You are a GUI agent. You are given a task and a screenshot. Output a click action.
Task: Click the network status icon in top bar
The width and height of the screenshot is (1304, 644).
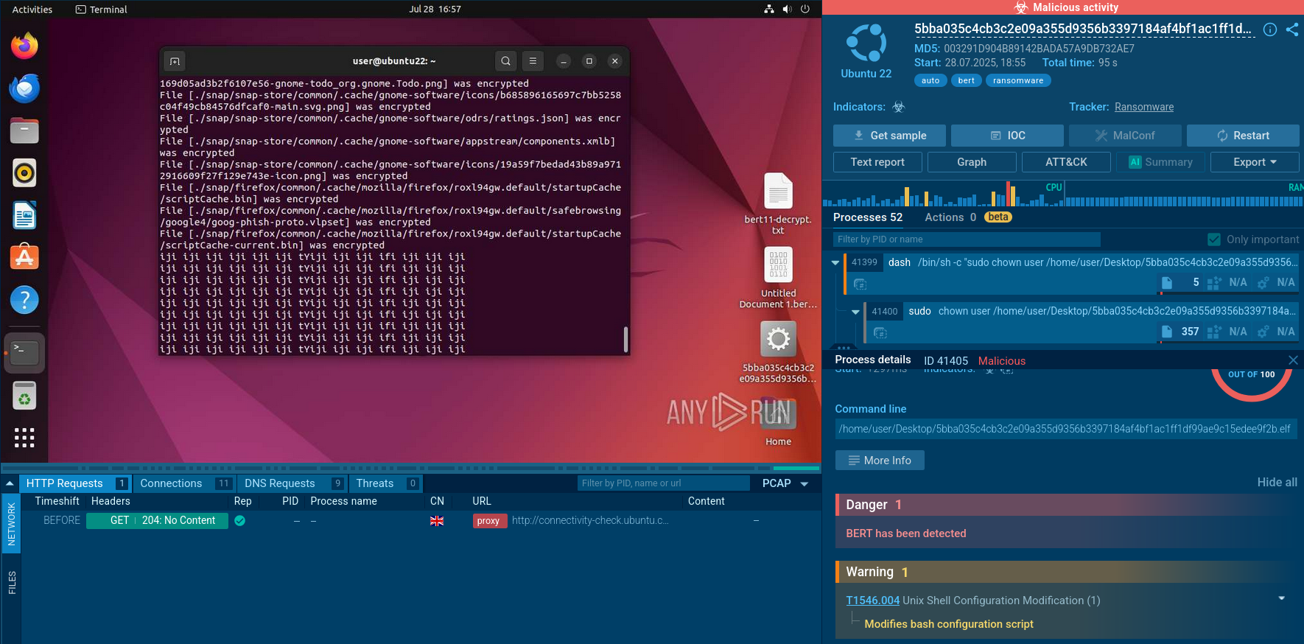pos(769,9)
